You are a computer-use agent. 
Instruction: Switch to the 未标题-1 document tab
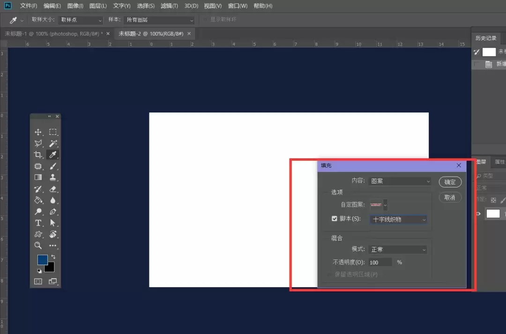53,34
